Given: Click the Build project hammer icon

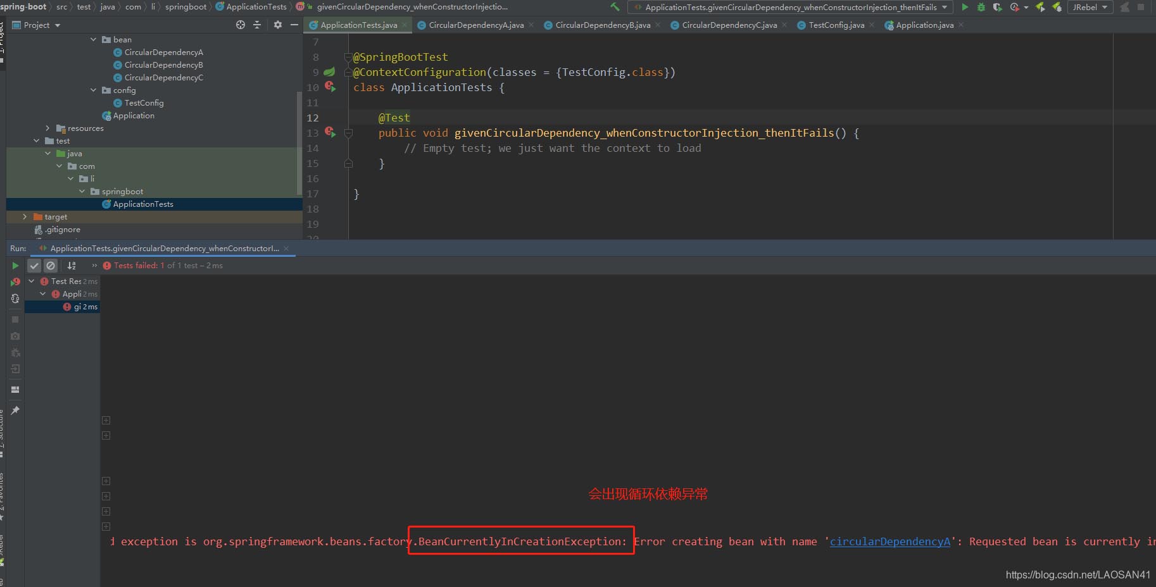Looking at the screenshot, I should pyautogui.click(x=614, y=7).
